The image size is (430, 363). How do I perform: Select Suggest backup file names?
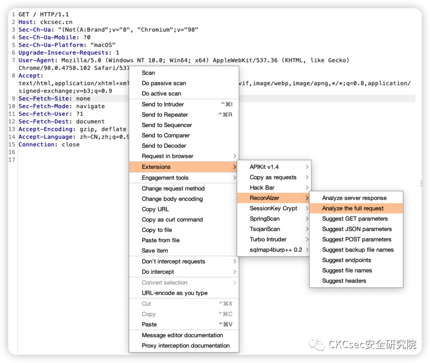coord(358,250)
